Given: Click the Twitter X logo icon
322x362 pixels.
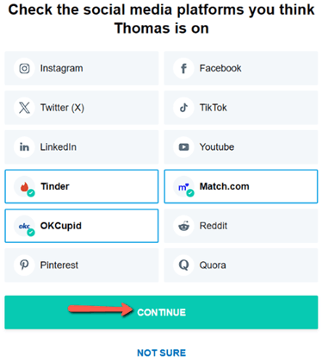Looking at the screenshot, I should 24,108.
